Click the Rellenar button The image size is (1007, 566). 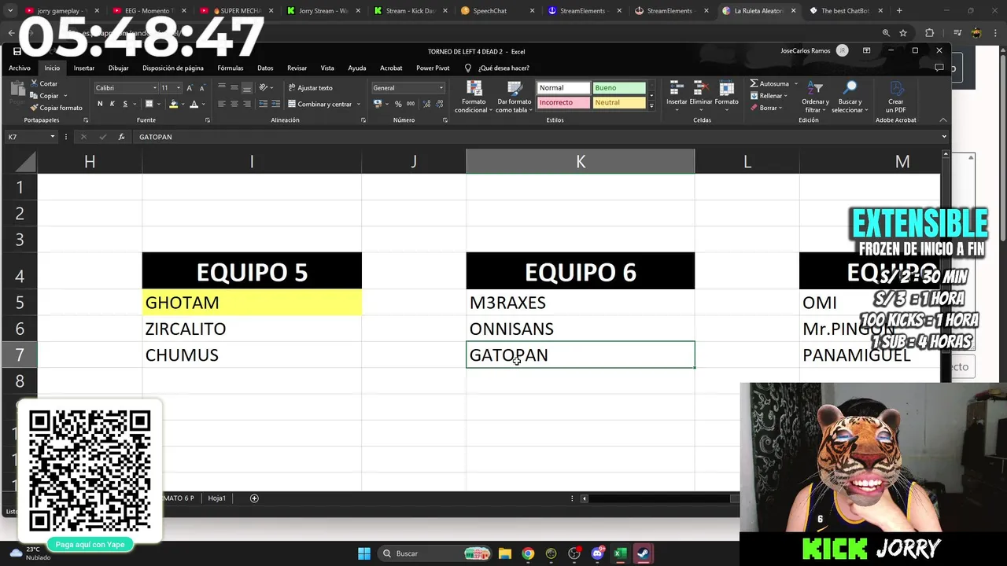pyautogui.click(x=767, y=96)
